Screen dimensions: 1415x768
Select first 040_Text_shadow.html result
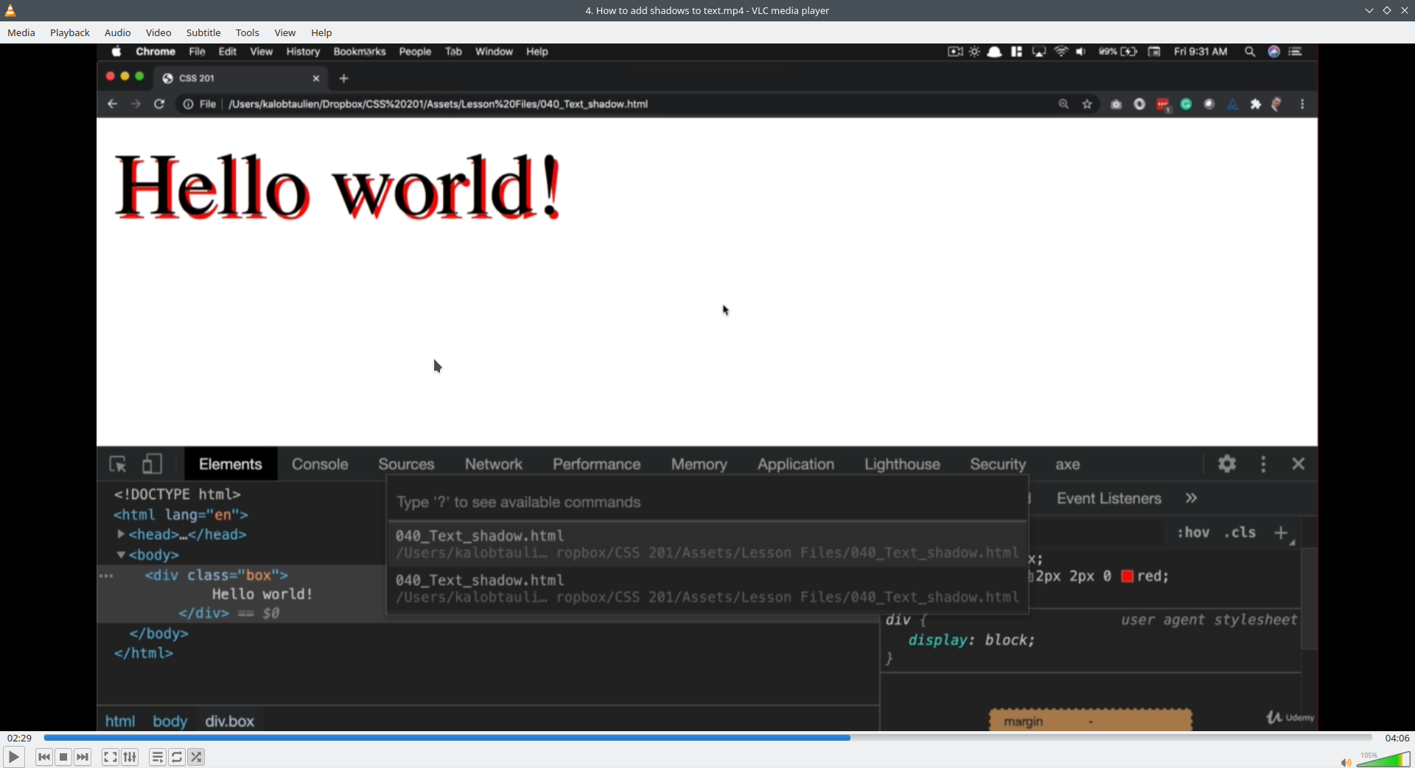pyautogui.click(x=707, y=544)
